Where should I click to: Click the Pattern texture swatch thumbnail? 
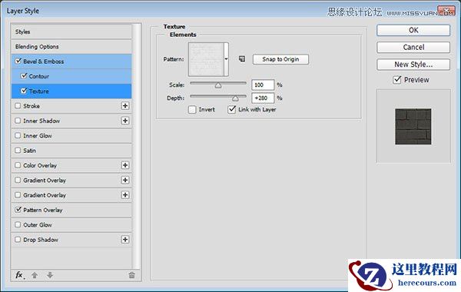click(206, 59)
